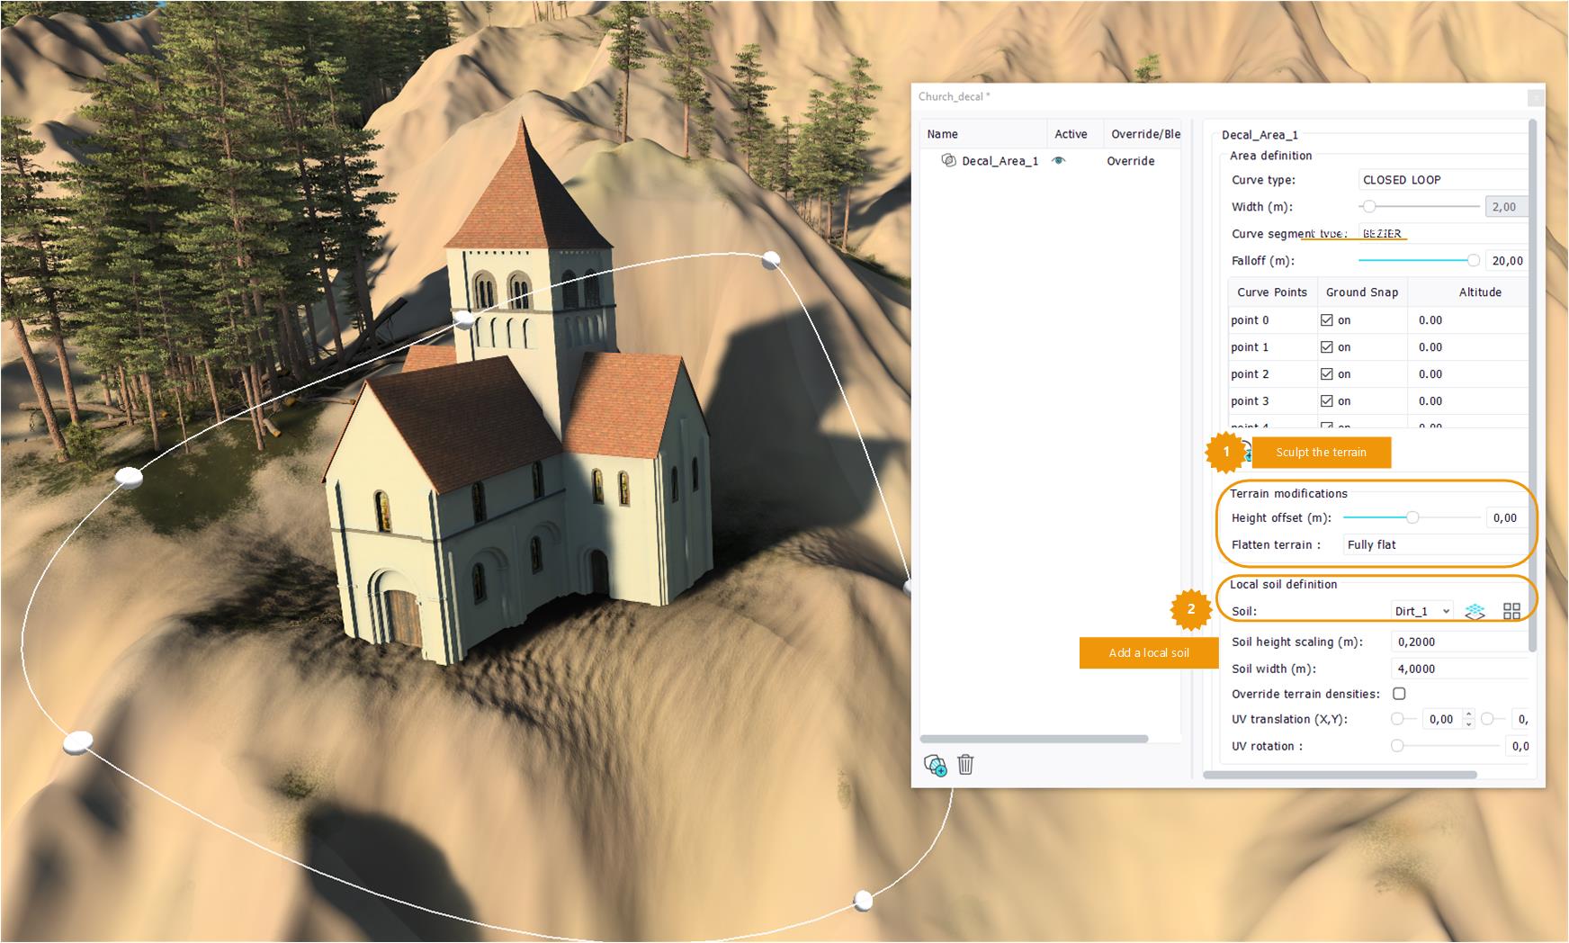
Task: Click the Height offset slider handle
Action: tap(1412, 517)
